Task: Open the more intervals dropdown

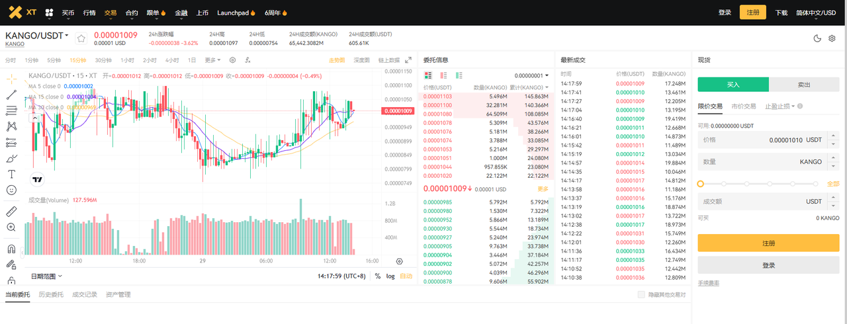Action: [212, 60]
